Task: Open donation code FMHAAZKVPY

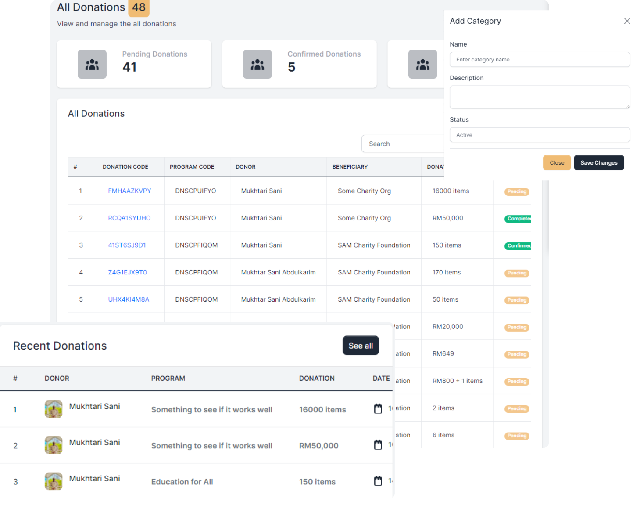Action: (129, 191)
